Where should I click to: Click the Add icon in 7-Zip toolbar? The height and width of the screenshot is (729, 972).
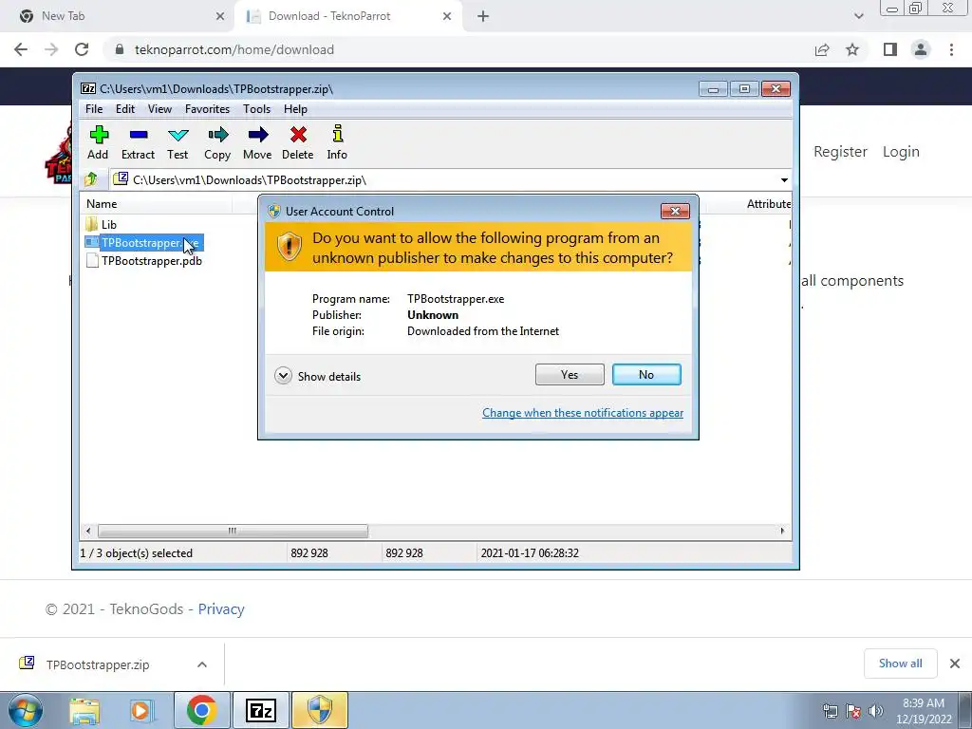[x=98, y=142]
